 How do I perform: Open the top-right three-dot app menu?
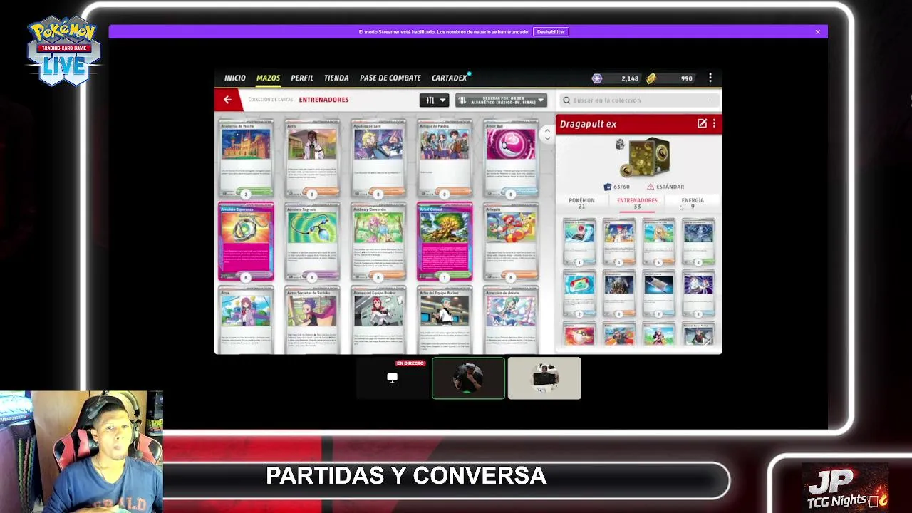tap(710, 78)
